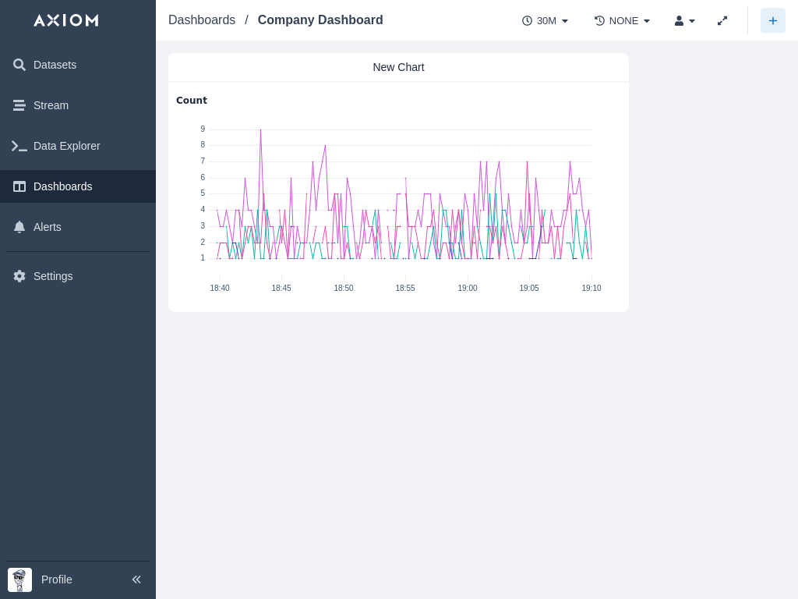Click the Alerts bell icon
The width and height of the screenshot is (798, 599).
[19, 227]
